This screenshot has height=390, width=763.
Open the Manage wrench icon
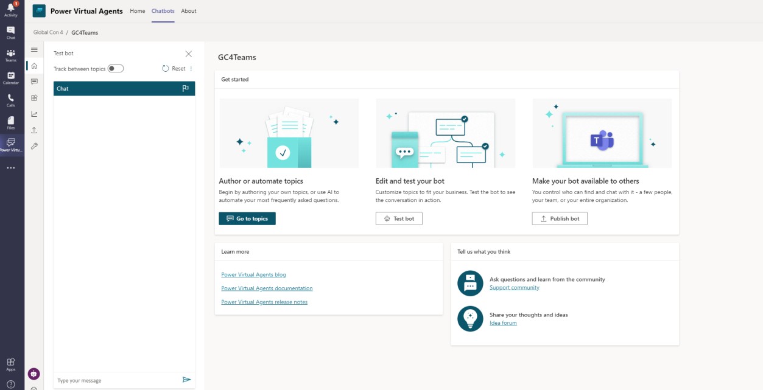[x=34, y=146]
